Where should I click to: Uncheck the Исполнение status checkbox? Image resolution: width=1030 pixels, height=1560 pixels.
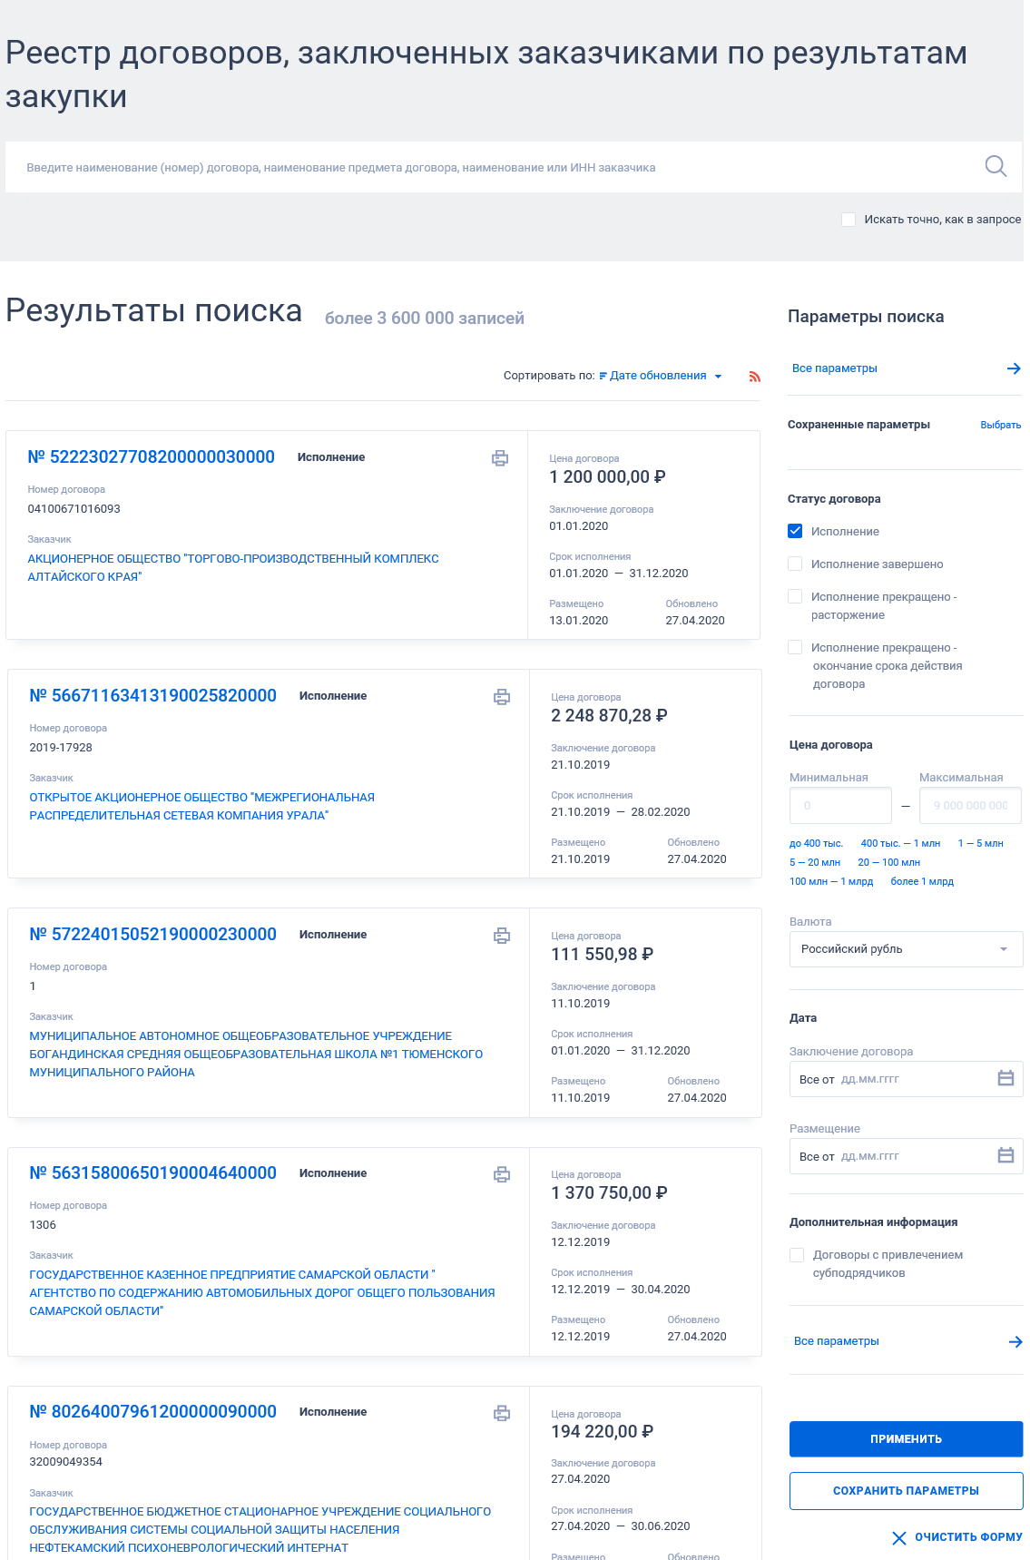click(795, 531)
